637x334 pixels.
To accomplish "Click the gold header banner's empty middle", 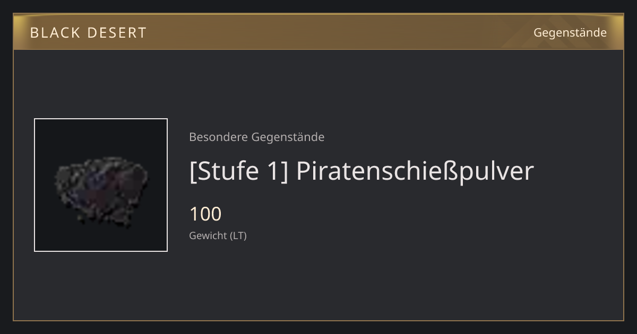I will click(340, 32).
